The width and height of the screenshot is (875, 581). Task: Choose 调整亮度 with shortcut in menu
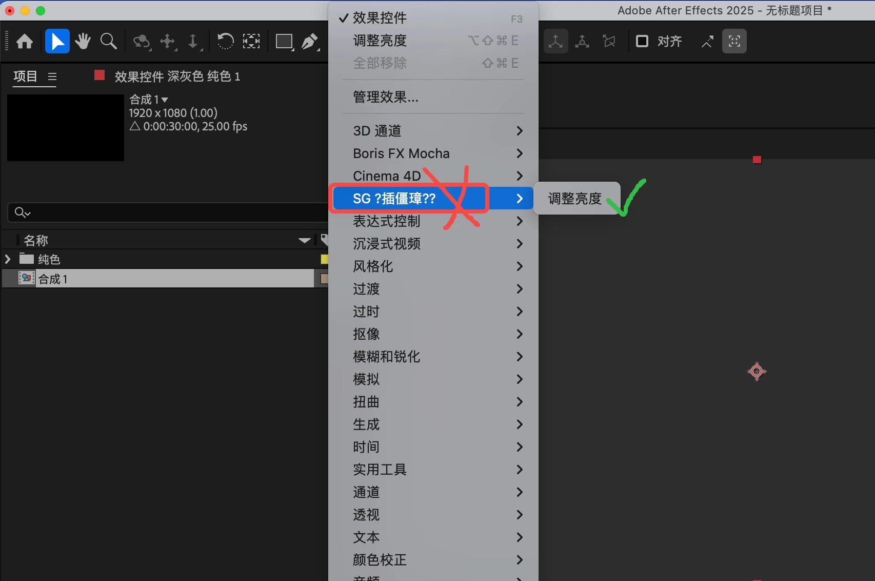click(x=433, y=41)
